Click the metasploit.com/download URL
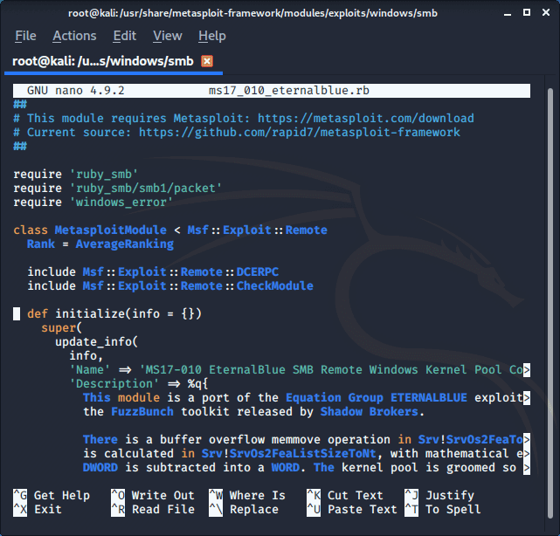Image resolution: width=560 pixels, height=536 pixels. 366,118
